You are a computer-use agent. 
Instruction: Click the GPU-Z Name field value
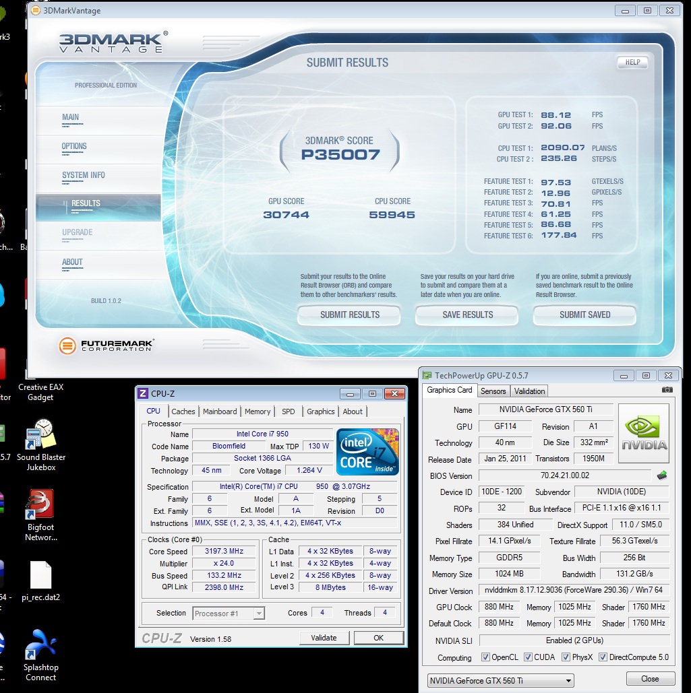546,409
